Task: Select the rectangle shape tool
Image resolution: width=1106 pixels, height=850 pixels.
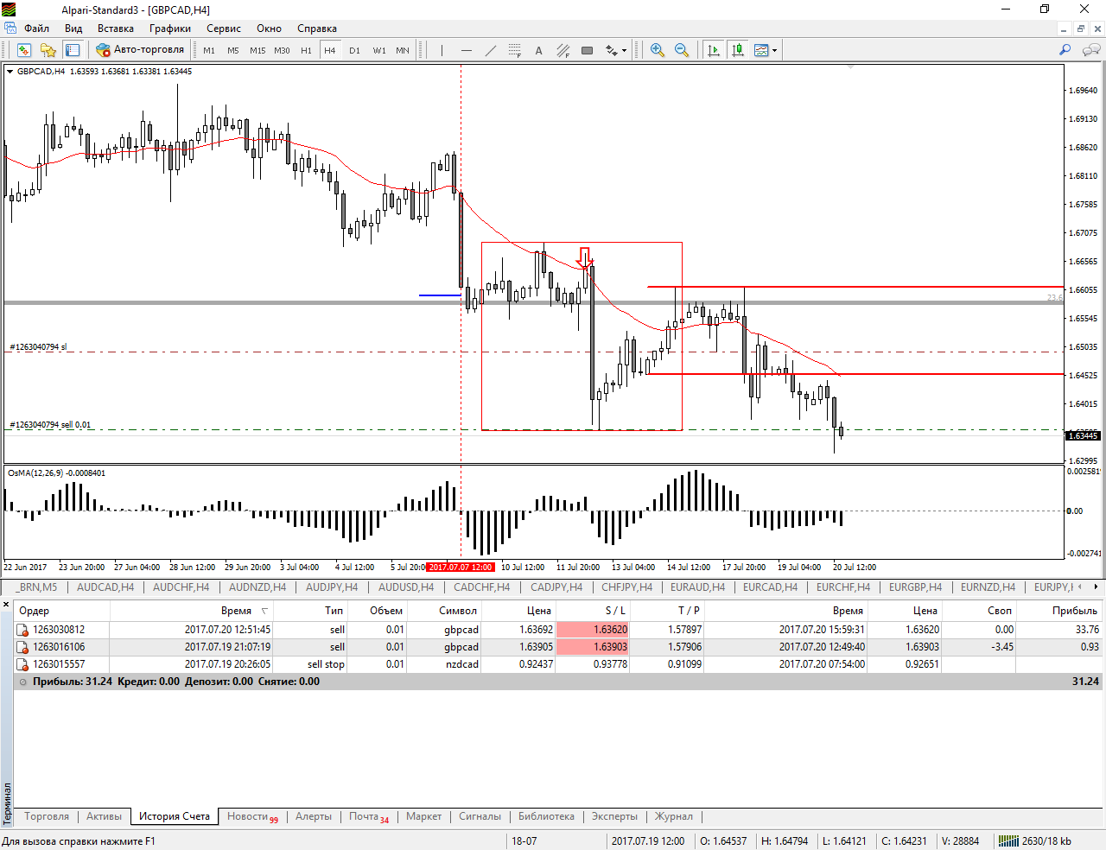Action: click(587, 50)
